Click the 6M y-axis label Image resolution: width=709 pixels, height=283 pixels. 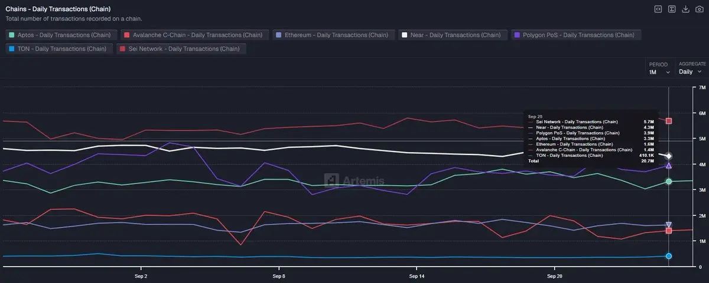pyautogui.click(x=701, y=113)
